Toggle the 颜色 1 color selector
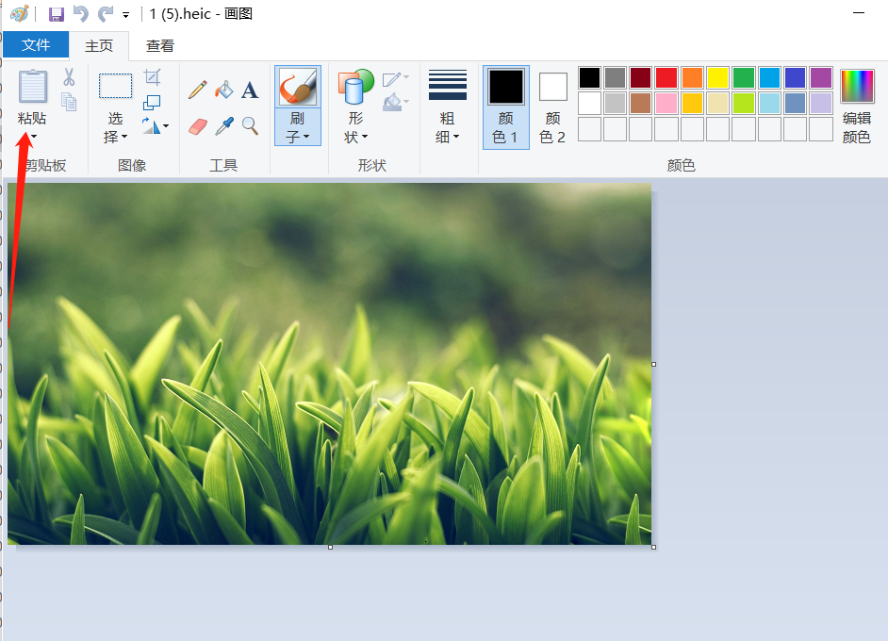 [505, 107]
